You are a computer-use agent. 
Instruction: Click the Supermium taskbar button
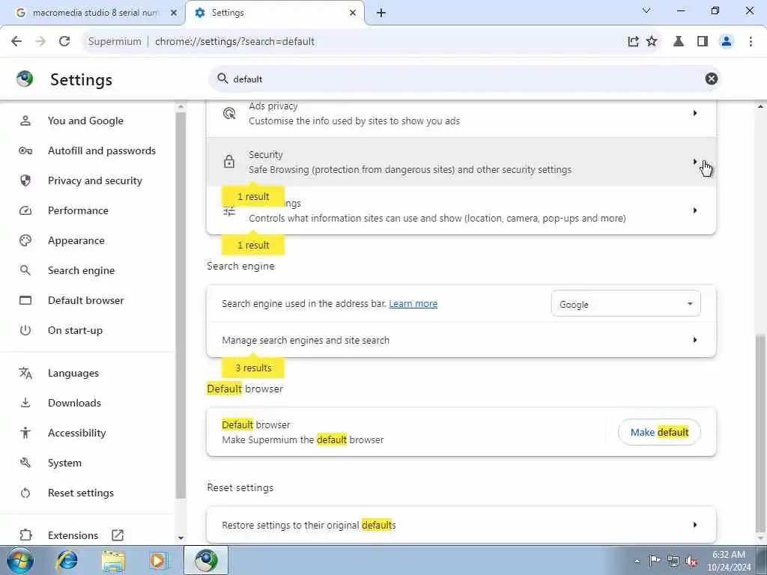tap(206, 560)
